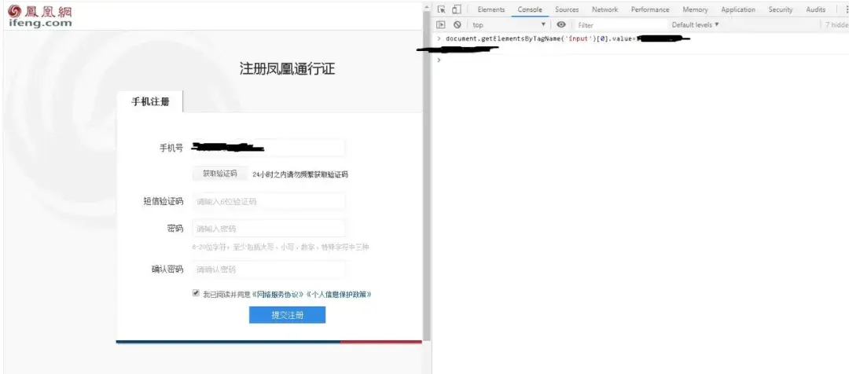
Task: Activate the DevTools inspect element picker icon
Action: point(441,9)
